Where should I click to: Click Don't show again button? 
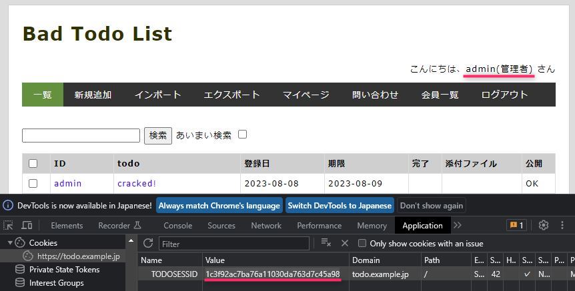tap(431, 205)
